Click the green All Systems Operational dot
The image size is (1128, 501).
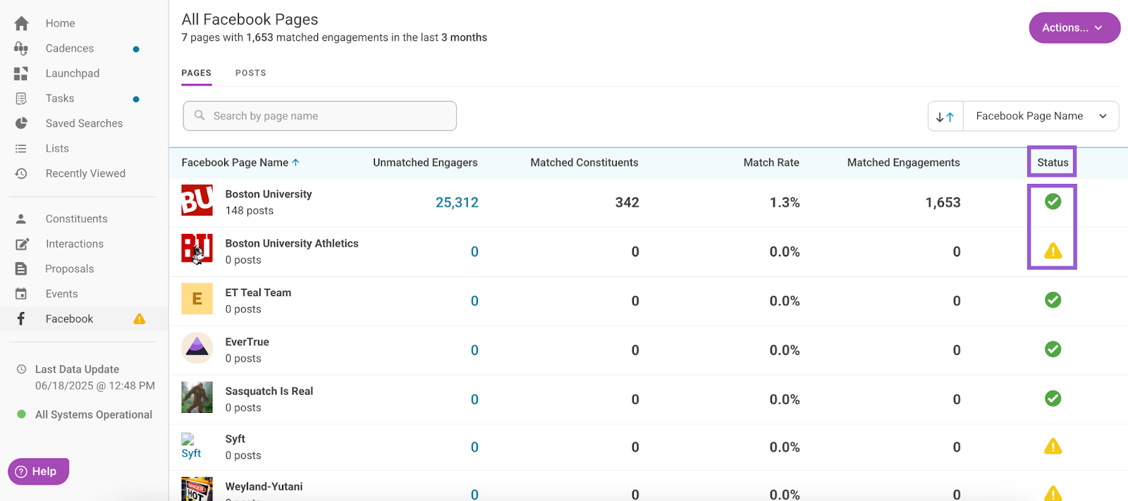pos(22,414)
